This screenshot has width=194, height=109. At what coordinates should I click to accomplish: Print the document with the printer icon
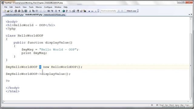point(19,11)
